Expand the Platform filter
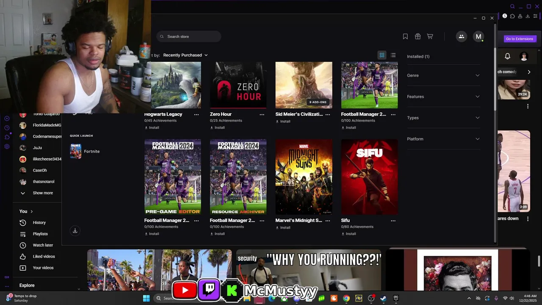 tap(443, 139)
